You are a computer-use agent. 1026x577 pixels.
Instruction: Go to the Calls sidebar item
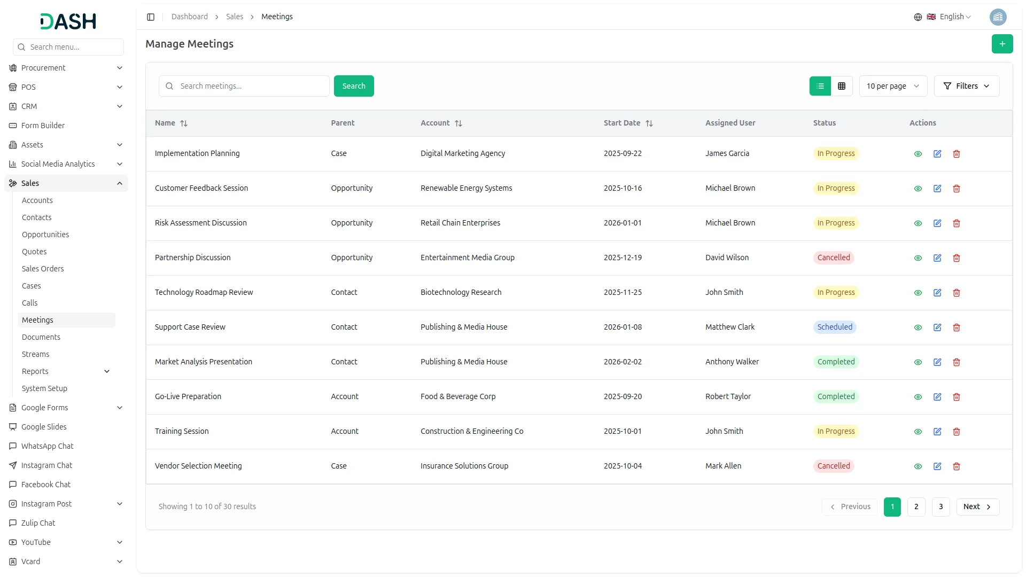coord(30,303)
